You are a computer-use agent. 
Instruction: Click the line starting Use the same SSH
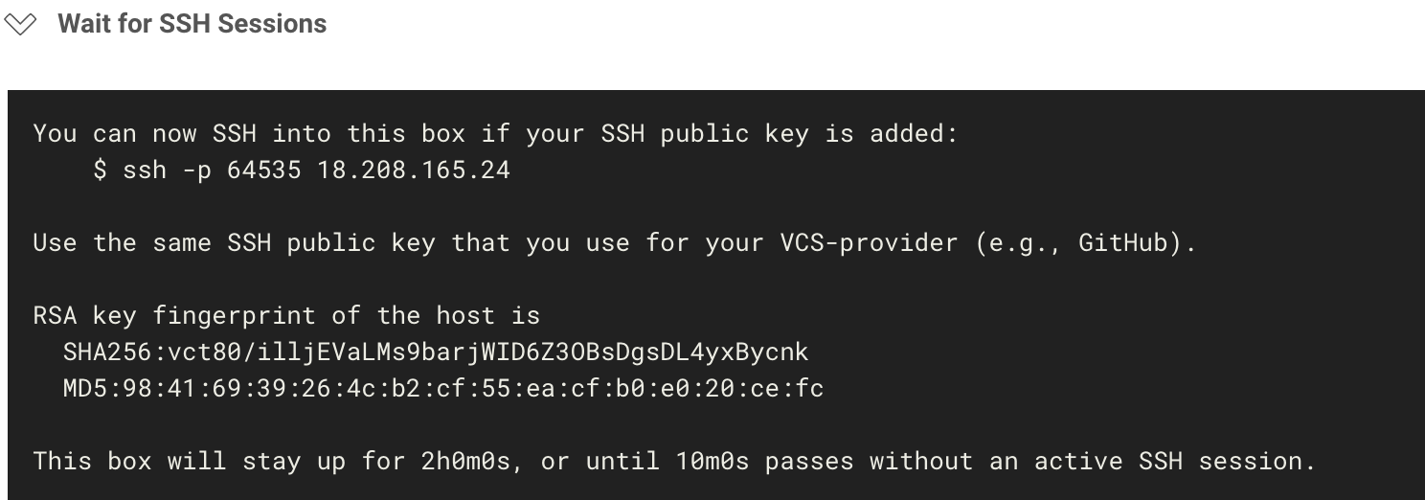tap(615, 243)
